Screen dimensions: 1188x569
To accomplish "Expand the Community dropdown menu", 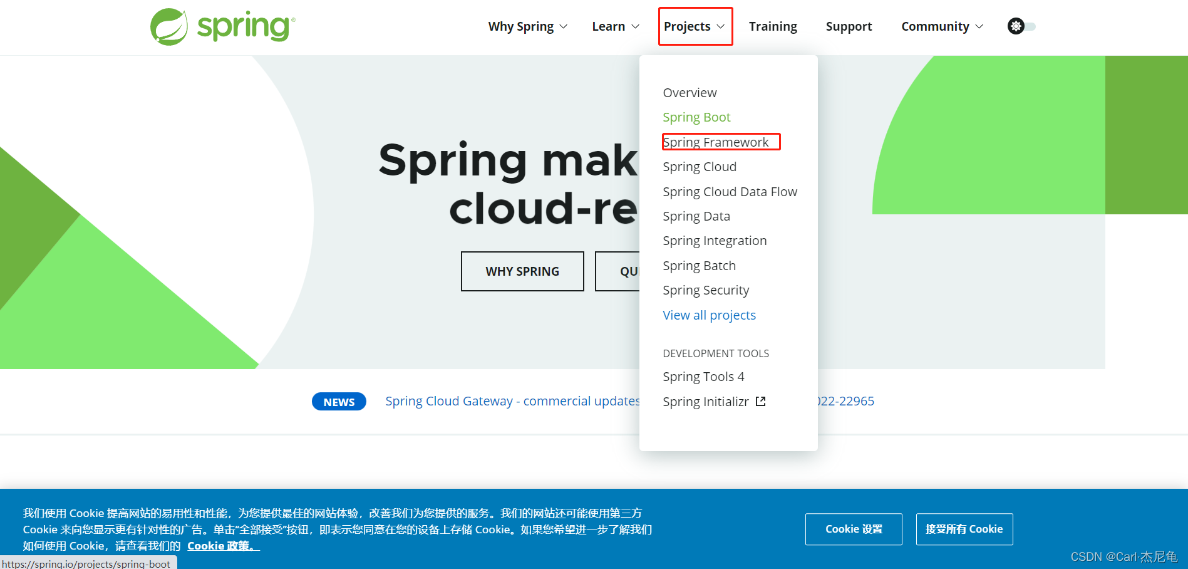I will click(x=942, y=26).
